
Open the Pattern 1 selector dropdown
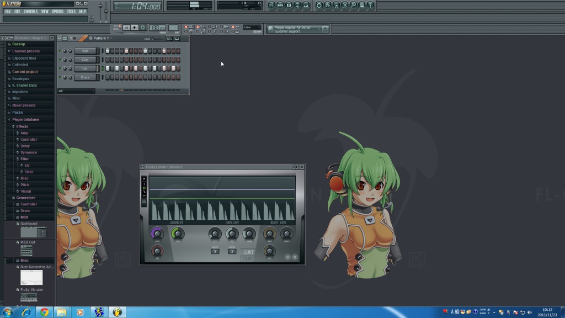[x=102, y=38]
